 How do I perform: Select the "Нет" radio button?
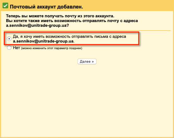(9, 48)
